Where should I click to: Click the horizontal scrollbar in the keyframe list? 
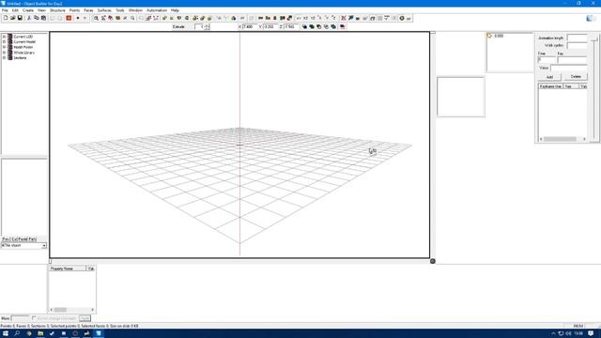[x=562, y=139]
